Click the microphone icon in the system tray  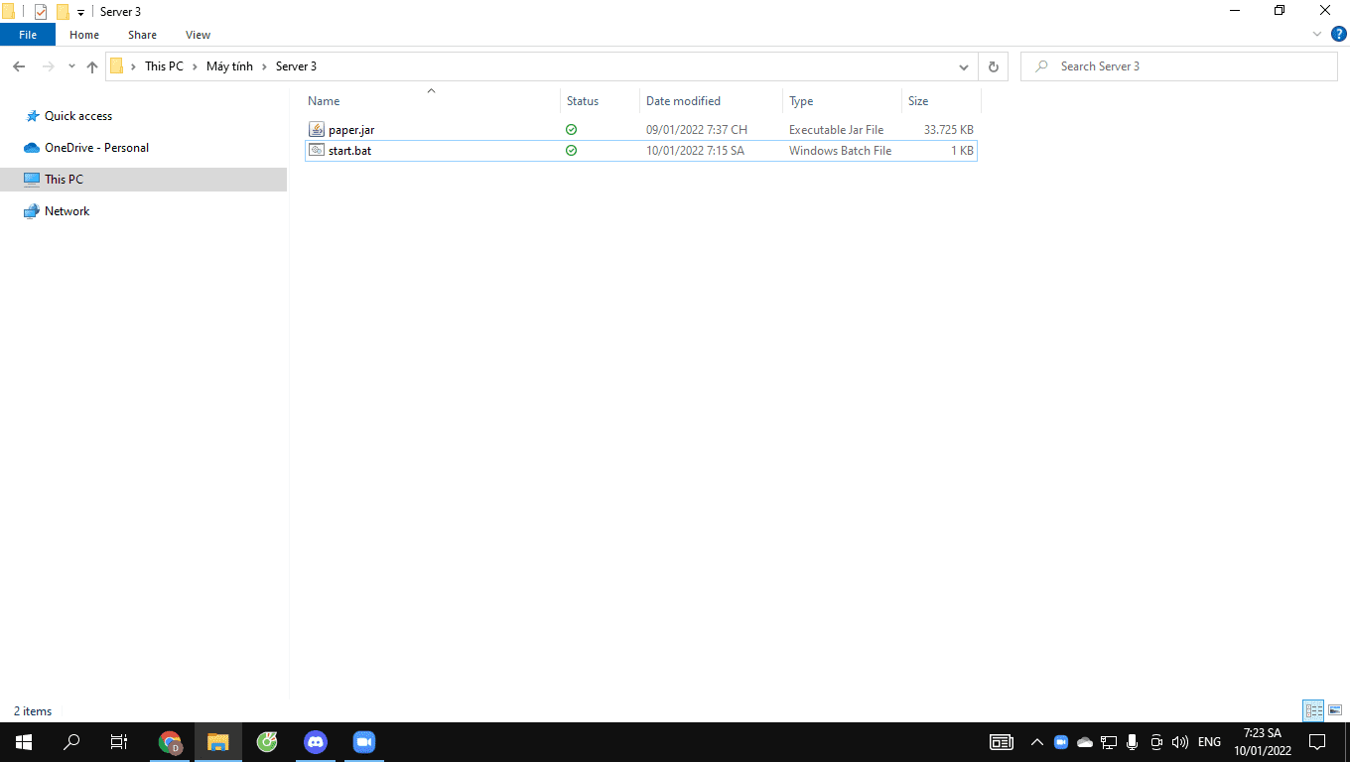pos(1132,741)
